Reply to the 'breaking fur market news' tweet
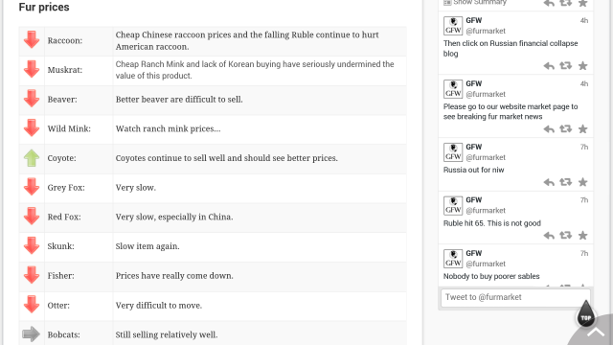Screen dimensions: 613x345 click(x=549, y=129)
